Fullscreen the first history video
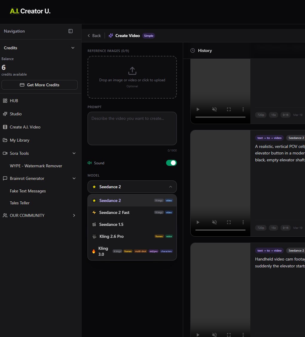The image size is (305, 337). coord(229,109)
